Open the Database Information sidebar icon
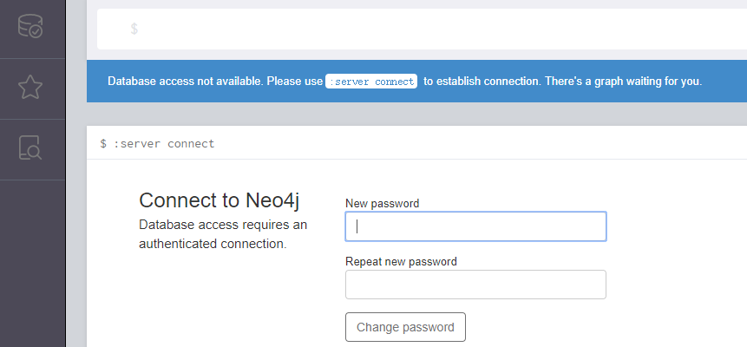 coord(31,26)
